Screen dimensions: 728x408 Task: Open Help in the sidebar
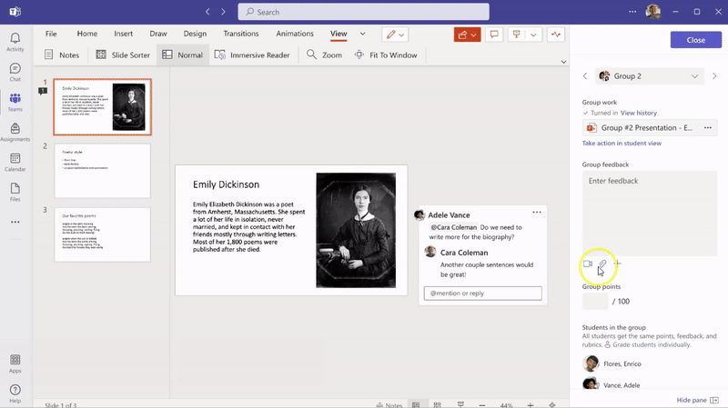15,393
